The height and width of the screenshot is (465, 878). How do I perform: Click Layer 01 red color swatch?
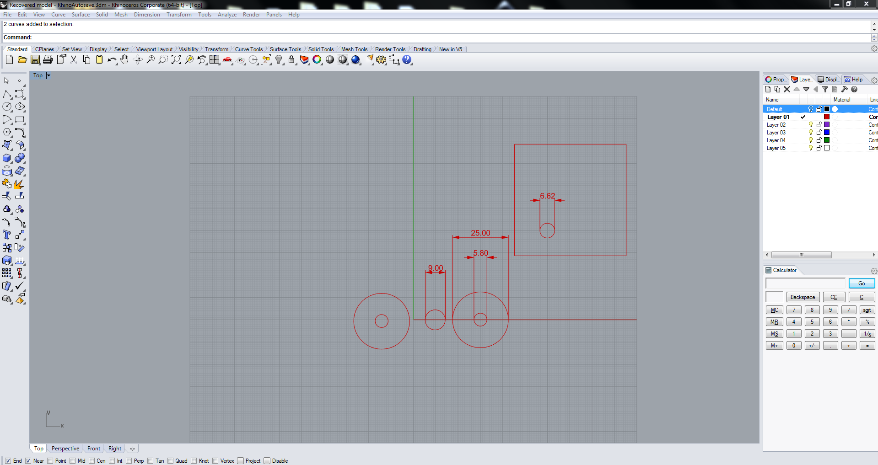[827, 117]
